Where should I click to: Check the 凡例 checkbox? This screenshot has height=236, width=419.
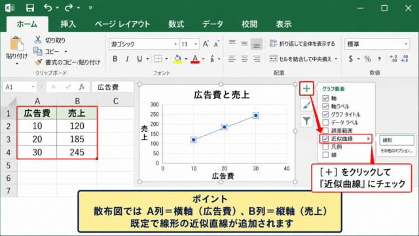325,147
